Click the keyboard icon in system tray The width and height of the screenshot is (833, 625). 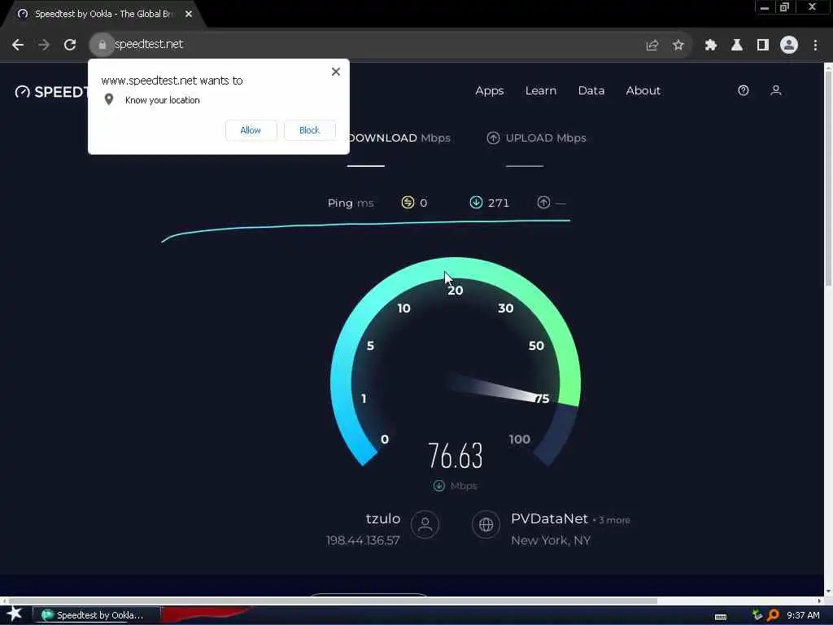[x=721, y=617]
